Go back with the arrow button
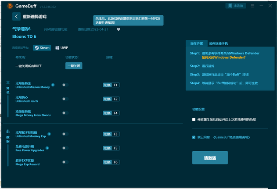This screenshot has height=189, width=277. click(16, 17)
